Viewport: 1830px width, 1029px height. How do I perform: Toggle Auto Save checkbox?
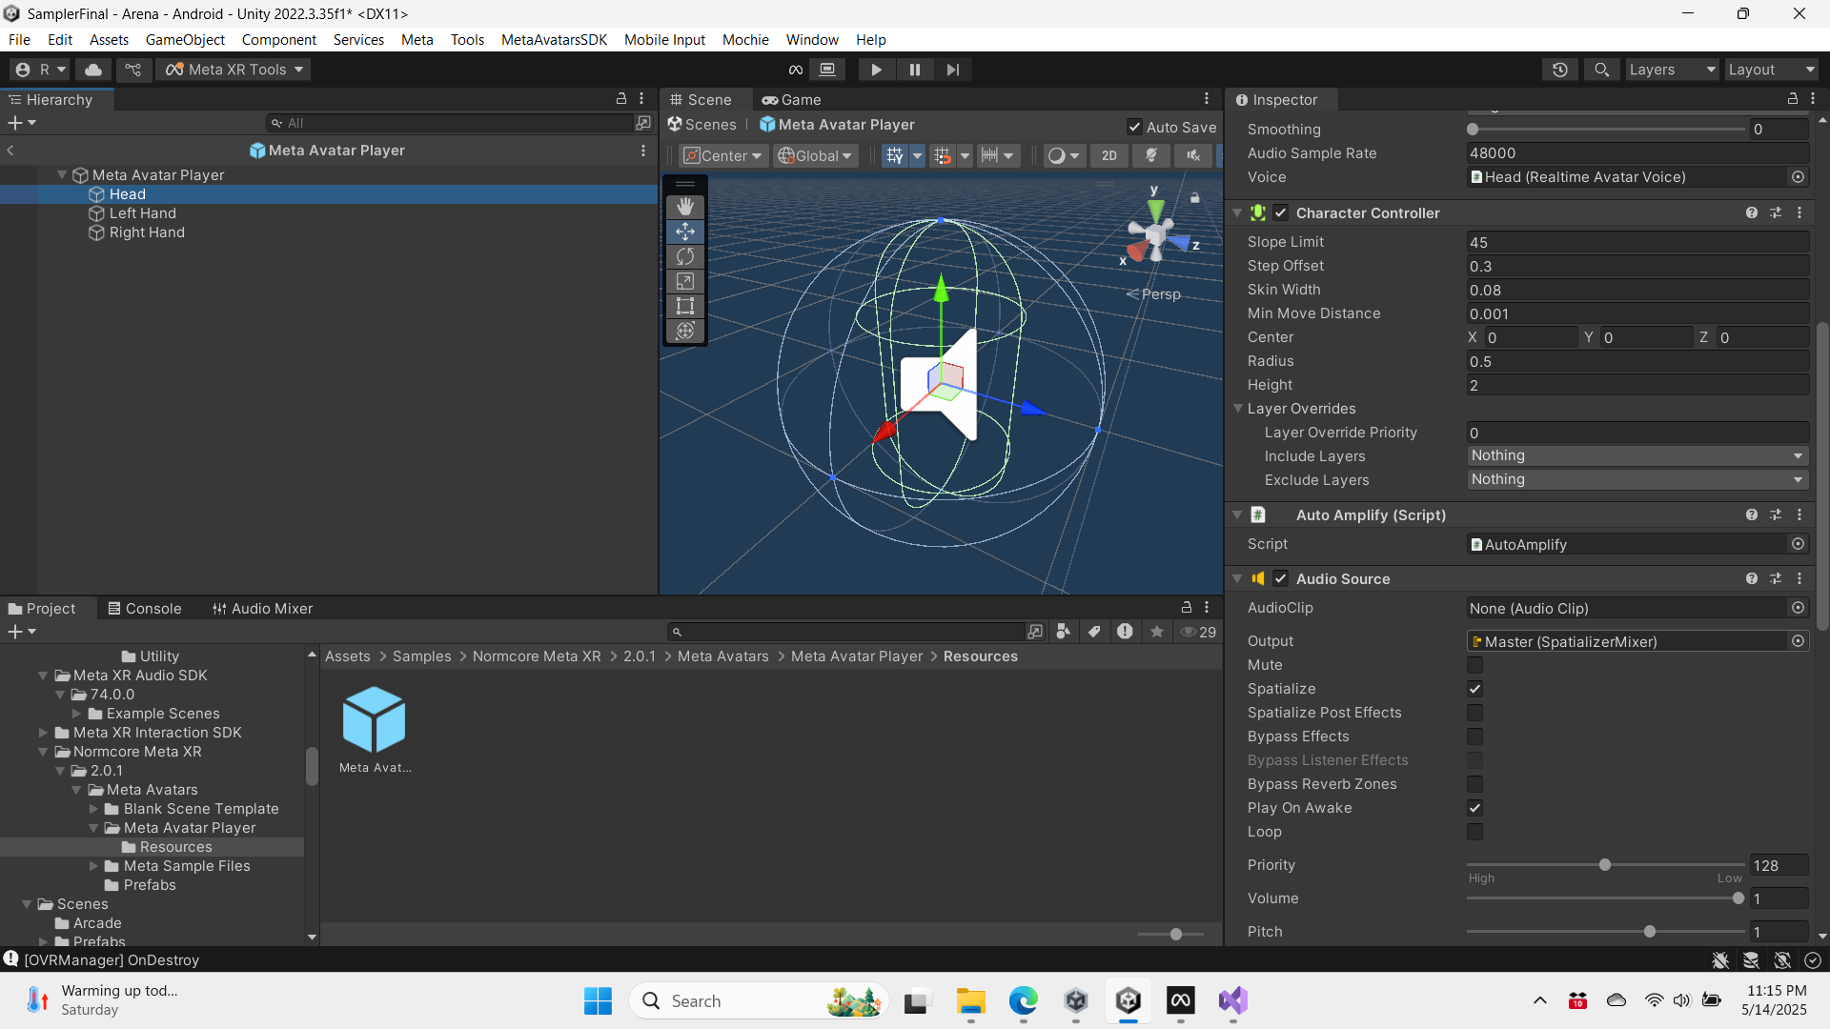[1134, 128]
